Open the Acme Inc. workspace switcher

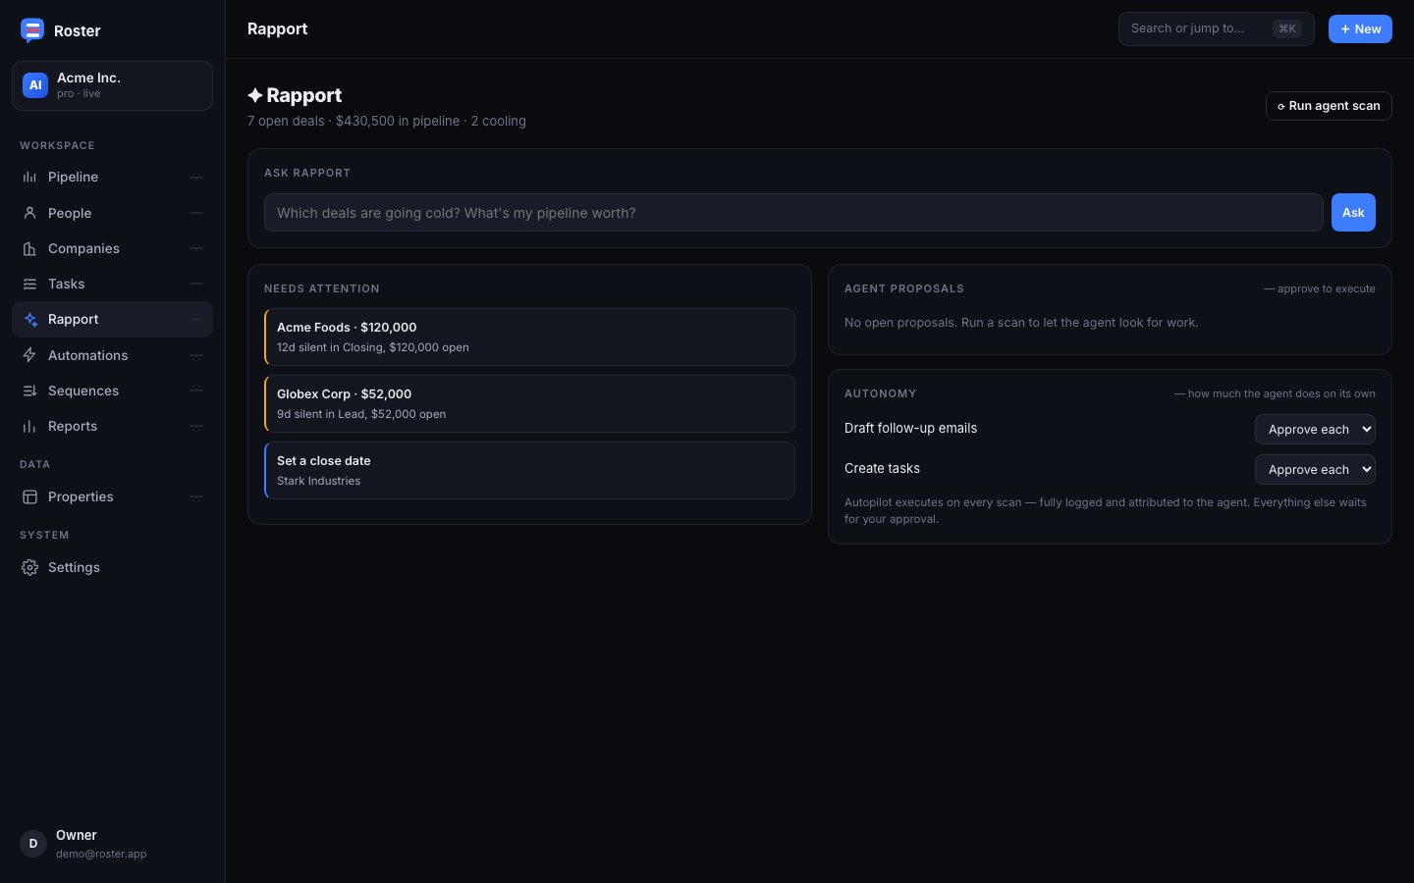pyautogui.click(x=112, y=85)
